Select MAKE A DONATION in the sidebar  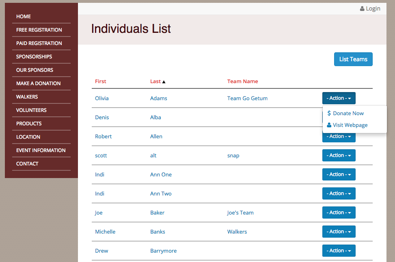[x=38, y=83]
